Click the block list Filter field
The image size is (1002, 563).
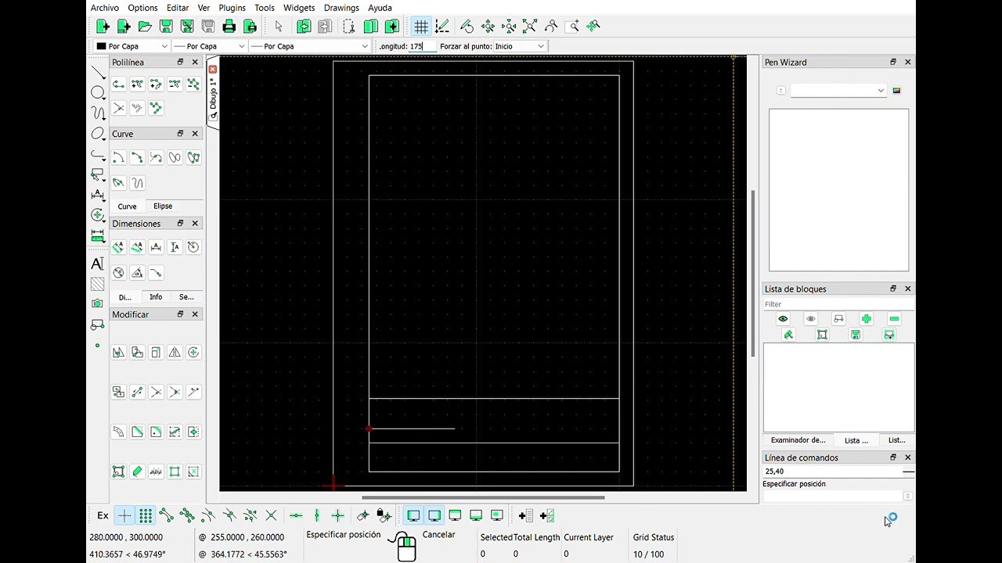(x=838, y=304)
